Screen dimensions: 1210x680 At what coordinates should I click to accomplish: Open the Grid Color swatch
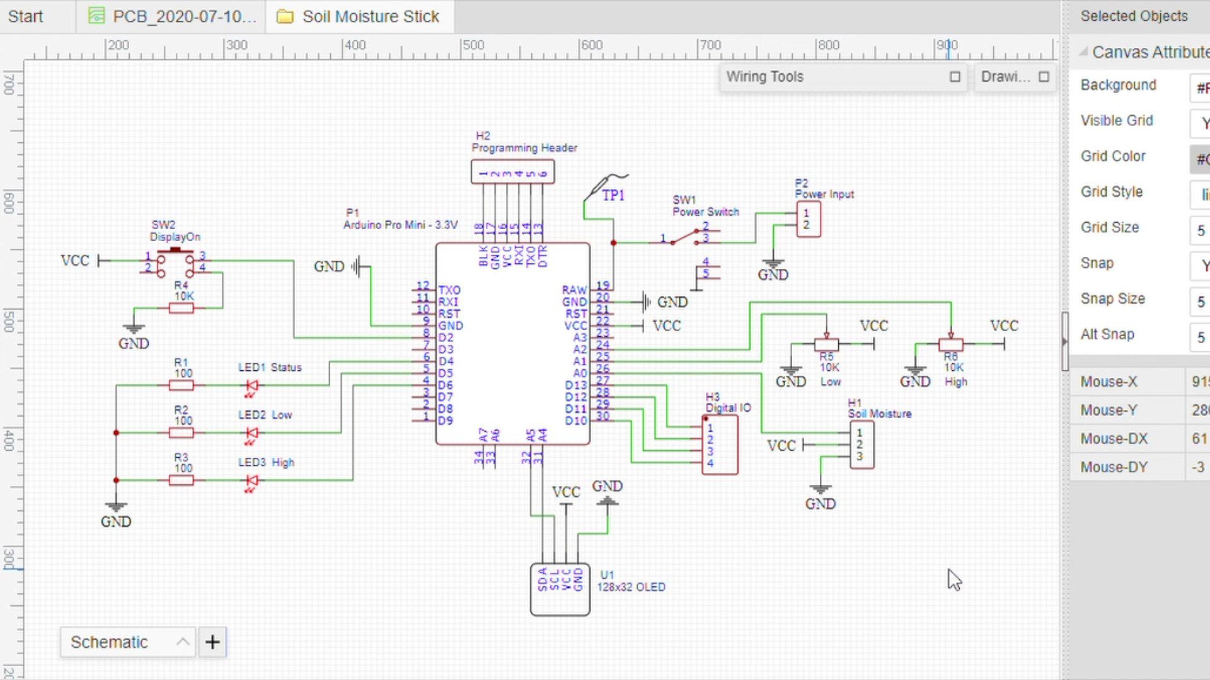(x=1201, y=159)
